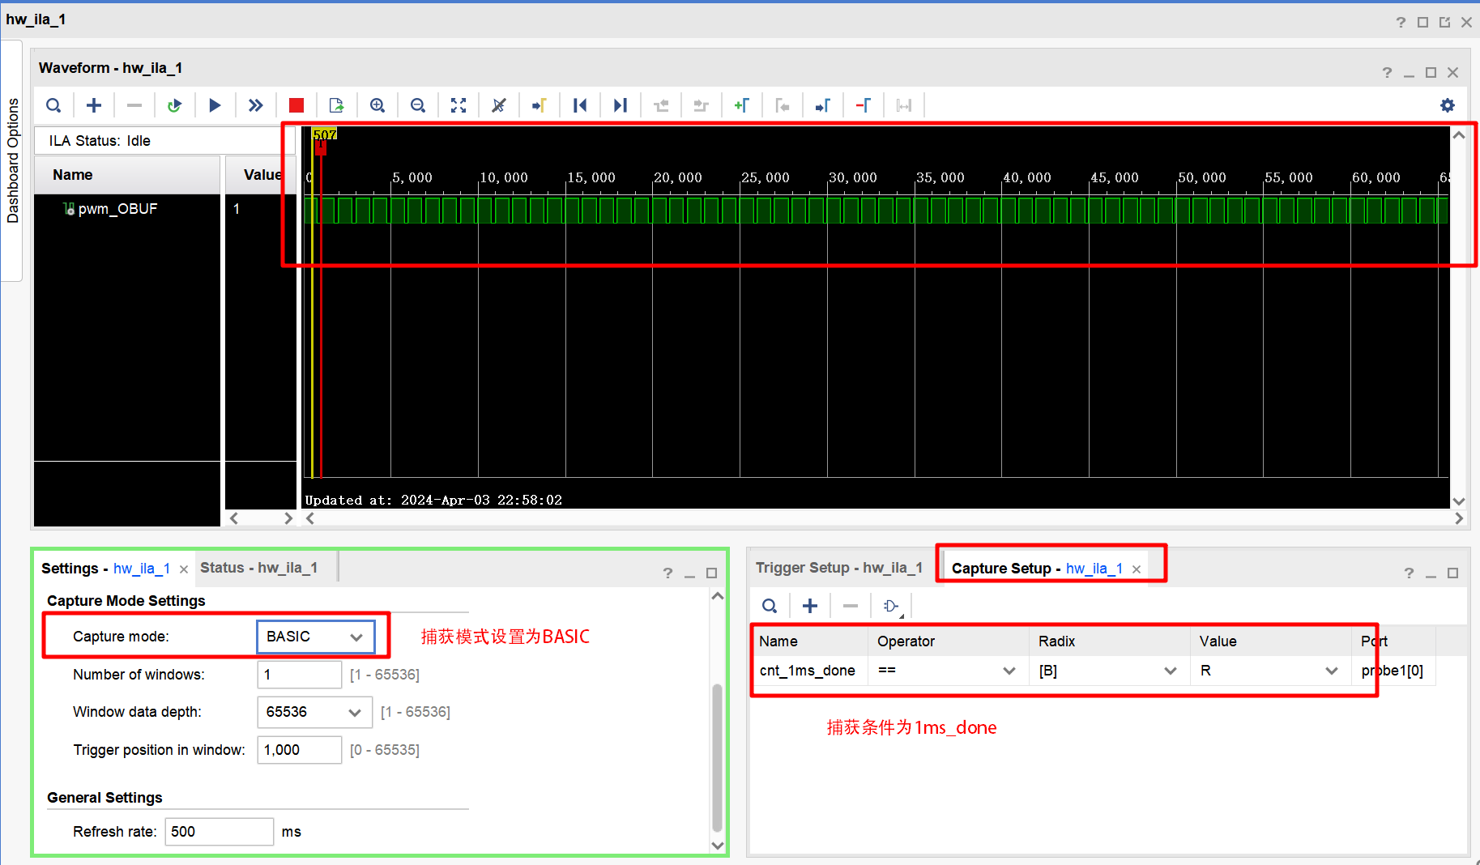Image resolution: width=1480 pixels, height=865 pixels.
Task: Export the captured ILA waveform data
Action: [336, 104]
